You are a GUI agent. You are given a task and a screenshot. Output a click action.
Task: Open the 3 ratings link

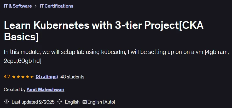47,77
